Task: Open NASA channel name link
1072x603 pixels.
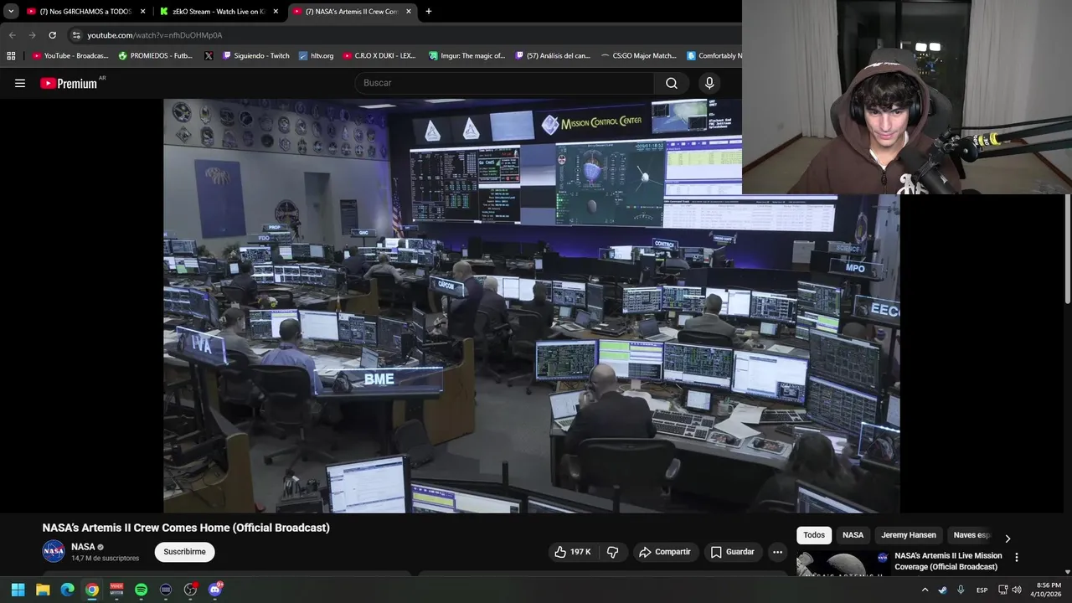Action: [83, 547]
